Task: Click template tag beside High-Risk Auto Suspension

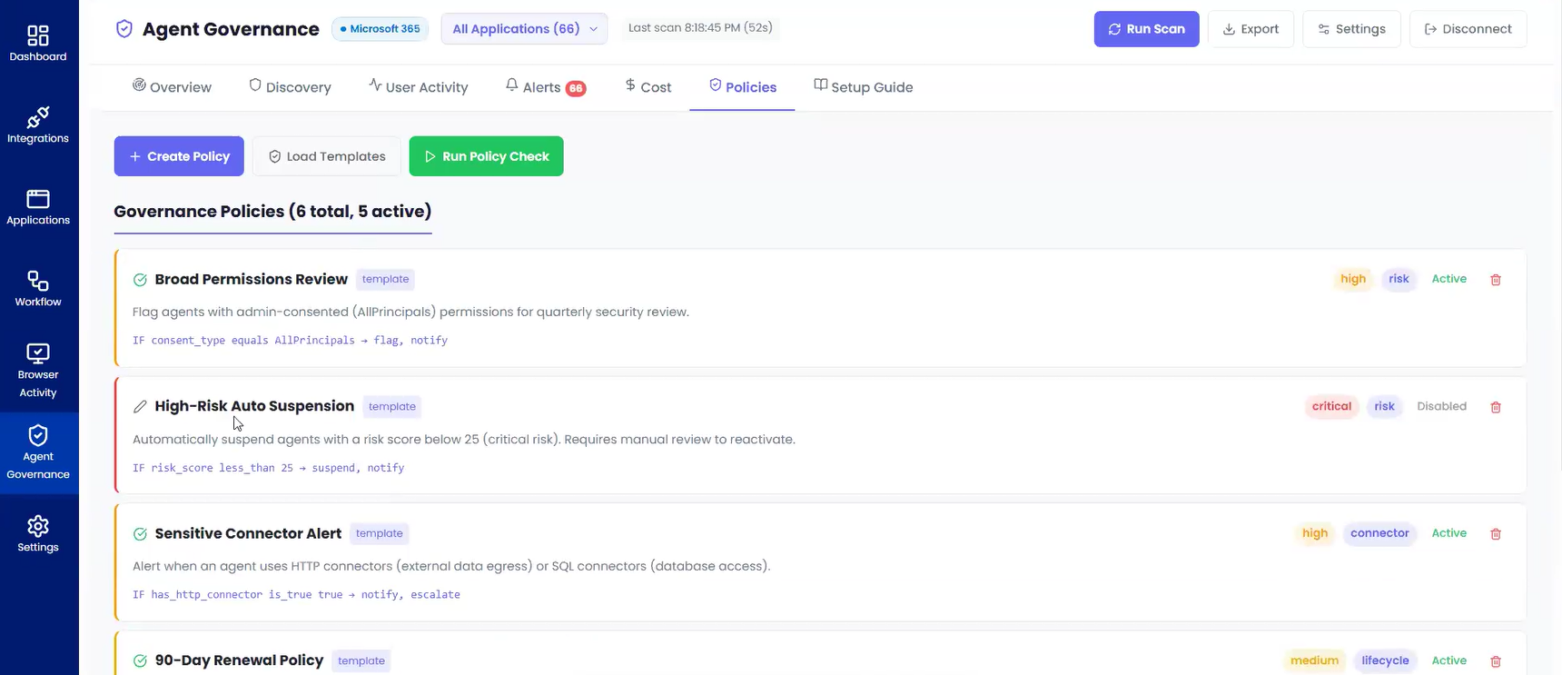Action: [x=392, y=406]
